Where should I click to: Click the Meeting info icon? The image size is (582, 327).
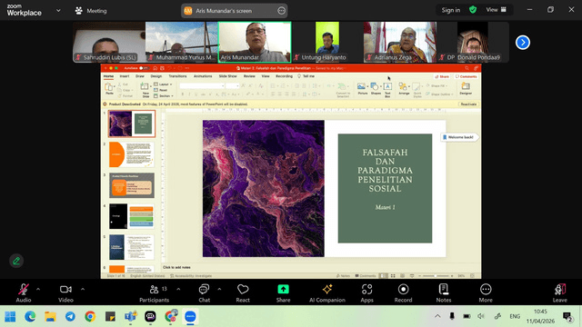point(79,11)
